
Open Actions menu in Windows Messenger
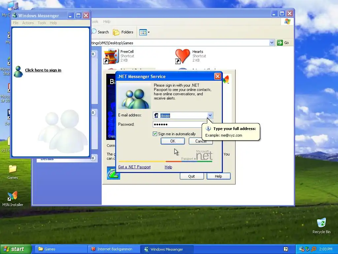pos(28,23)
